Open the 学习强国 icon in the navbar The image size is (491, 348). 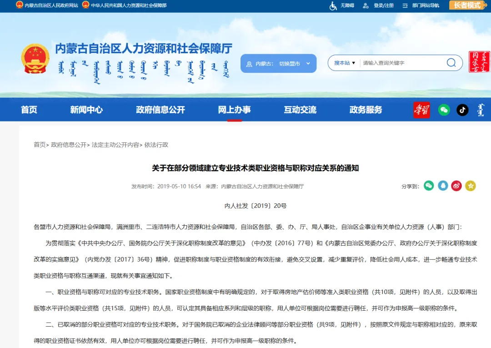(421, 110)
